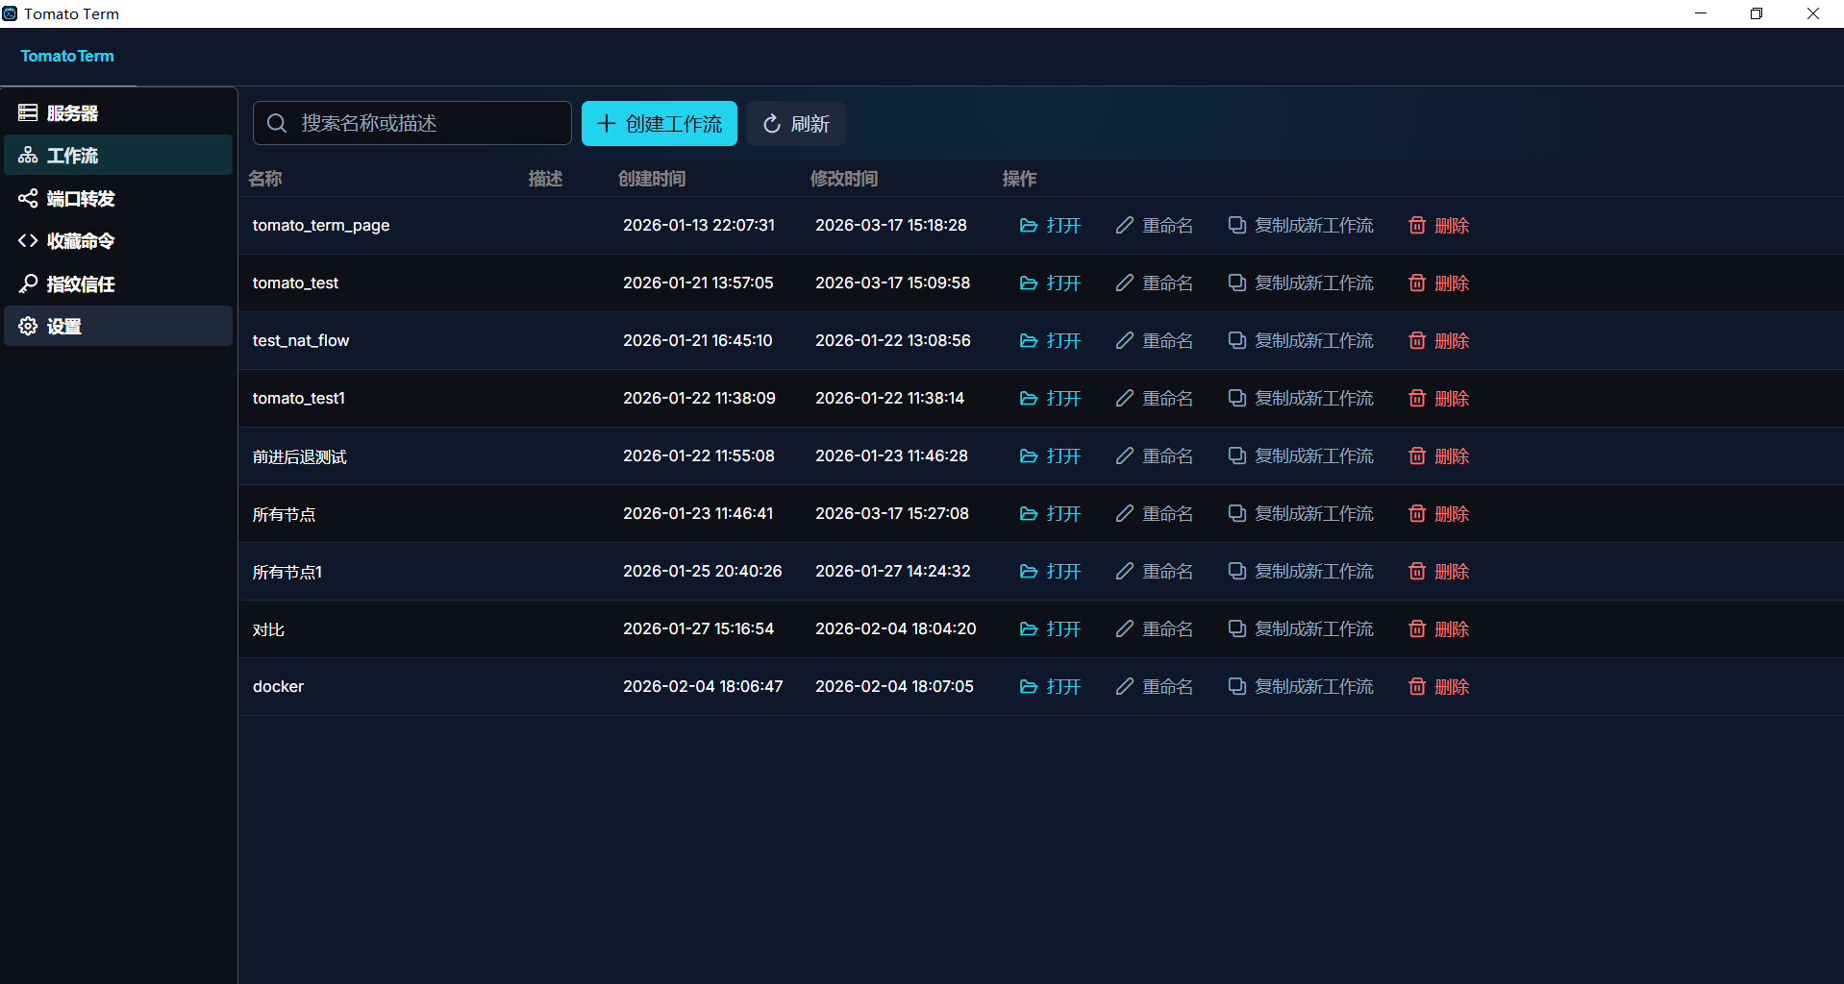This screenshot has height=984, width=1844.
Task: Click the trash icon for tomato_test1
Action: coord(1416,399)
